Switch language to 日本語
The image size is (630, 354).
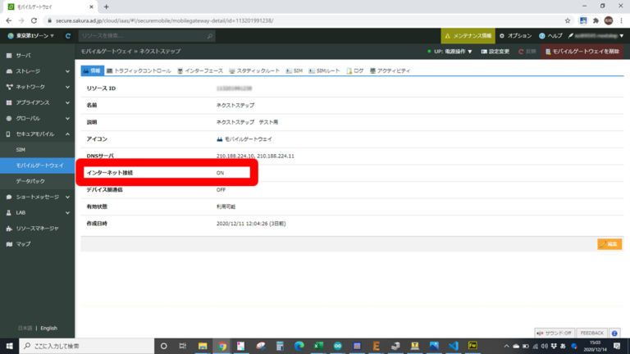tap(25, 328)
